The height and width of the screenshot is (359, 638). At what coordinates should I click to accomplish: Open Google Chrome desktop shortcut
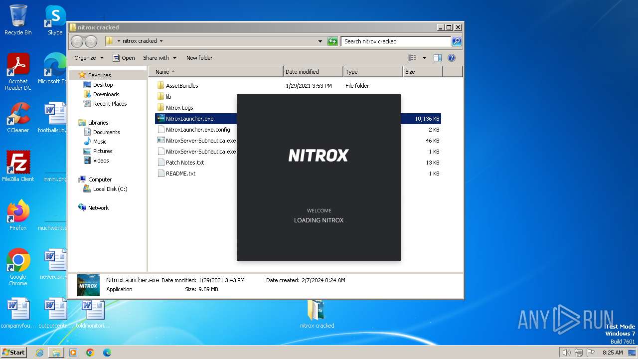[x=18, y=267]
